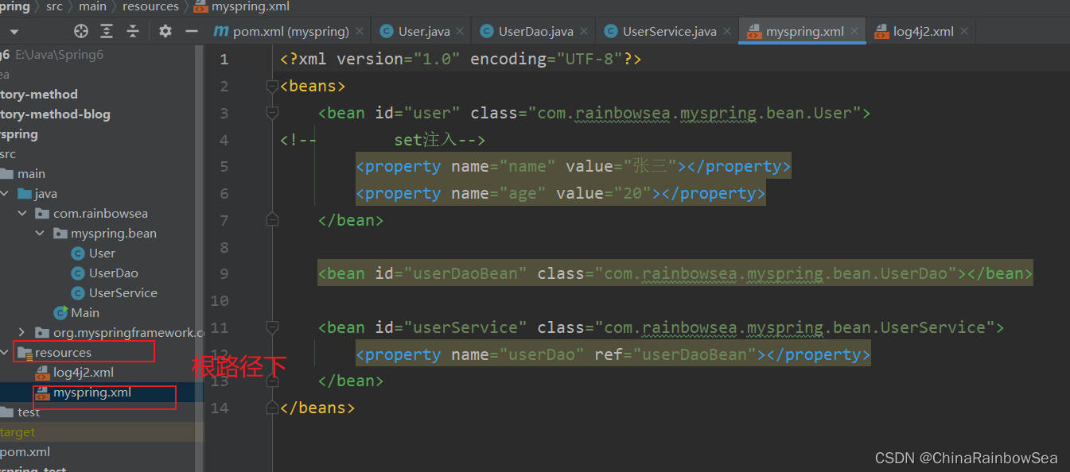Open myspring.xml in project tree
The width and height of the screenshot is (1070, 472).
92,393
